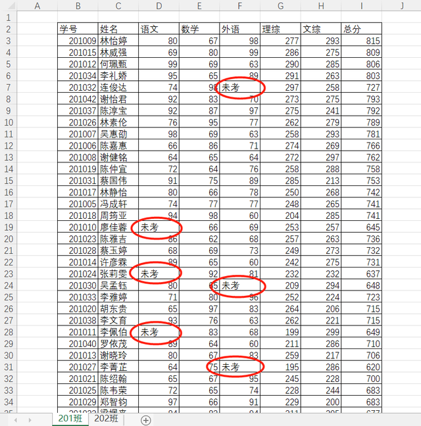Image resolution: width=421 pixels, height=426 pixels.
Task: Click the 外语 header cell
Action: [x=239, y=29]
